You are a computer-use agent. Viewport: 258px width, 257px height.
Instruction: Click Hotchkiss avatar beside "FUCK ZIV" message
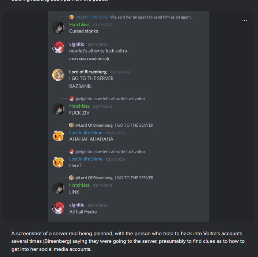59,109
